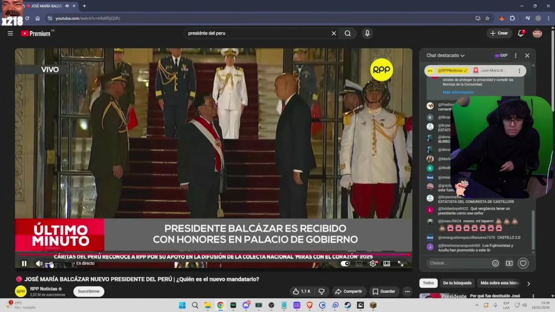Open Windows Start menu
Screen dimensions: 555x312
pos(183,305)
